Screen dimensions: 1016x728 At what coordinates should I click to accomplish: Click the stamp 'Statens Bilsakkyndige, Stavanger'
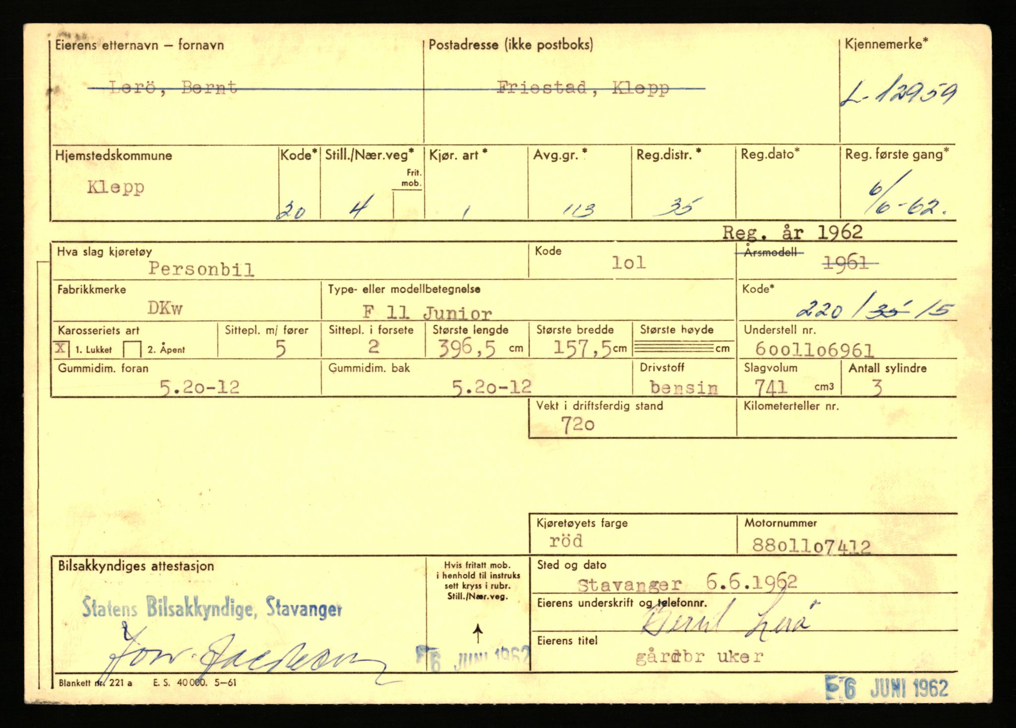[212, 607]
